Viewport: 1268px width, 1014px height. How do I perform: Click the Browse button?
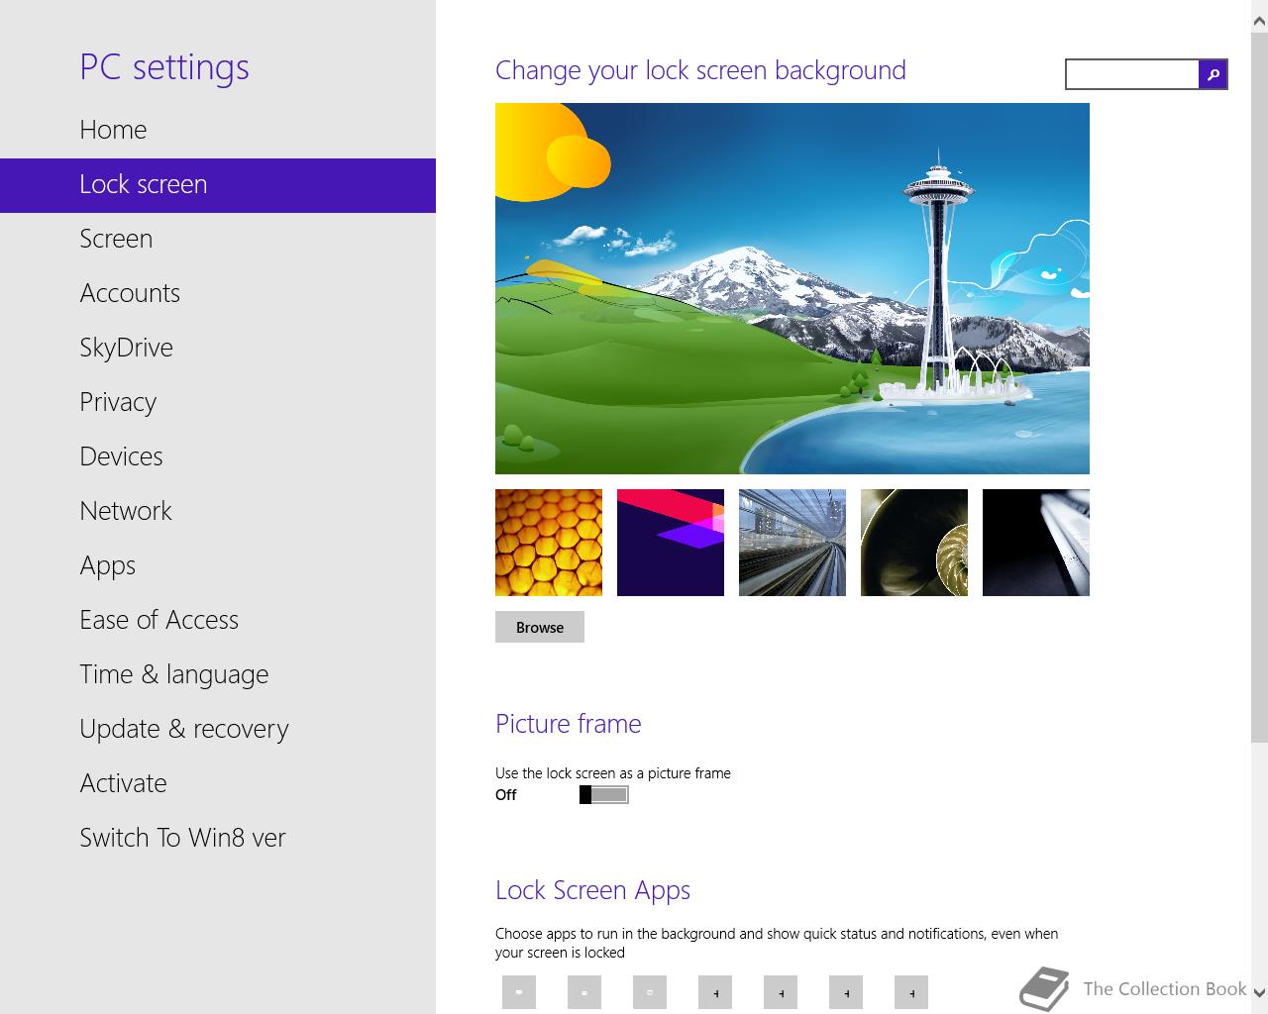point(540,627)
